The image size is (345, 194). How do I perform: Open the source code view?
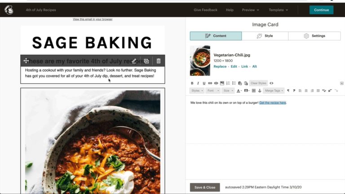[x=271, y=83]
